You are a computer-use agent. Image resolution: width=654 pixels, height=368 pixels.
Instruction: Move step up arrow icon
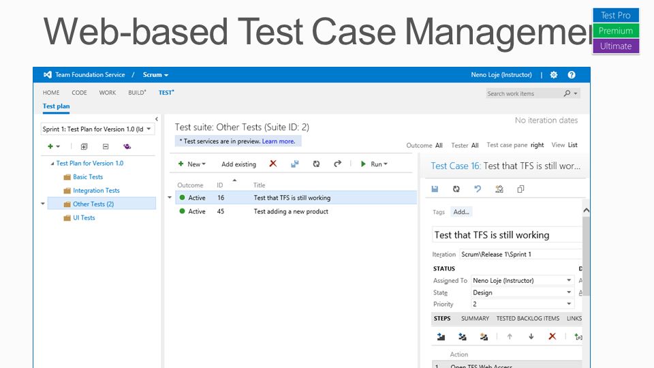point(510,336)
